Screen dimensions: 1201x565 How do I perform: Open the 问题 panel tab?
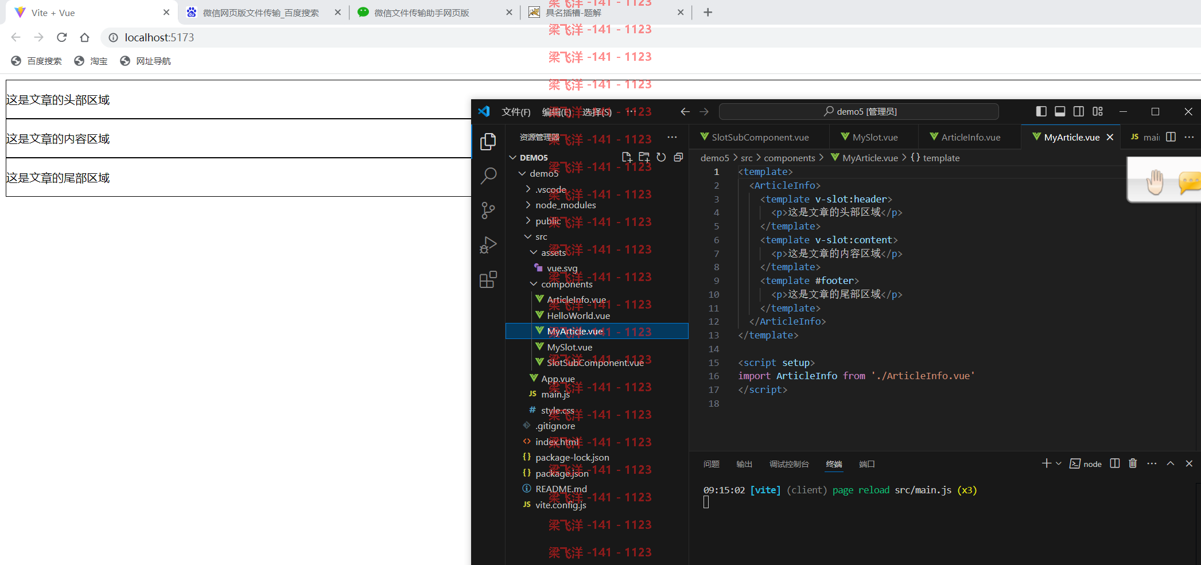click(x=712, y=464)
